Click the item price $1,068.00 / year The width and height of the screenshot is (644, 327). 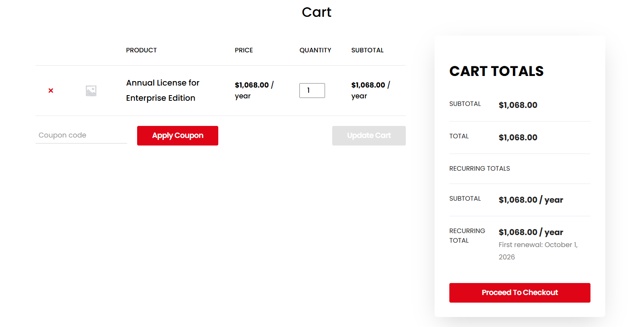click(253, 90)
